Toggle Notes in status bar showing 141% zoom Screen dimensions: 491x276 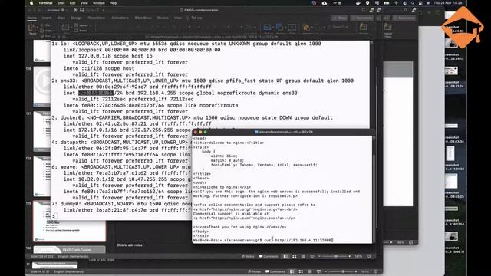click(248, 256)
